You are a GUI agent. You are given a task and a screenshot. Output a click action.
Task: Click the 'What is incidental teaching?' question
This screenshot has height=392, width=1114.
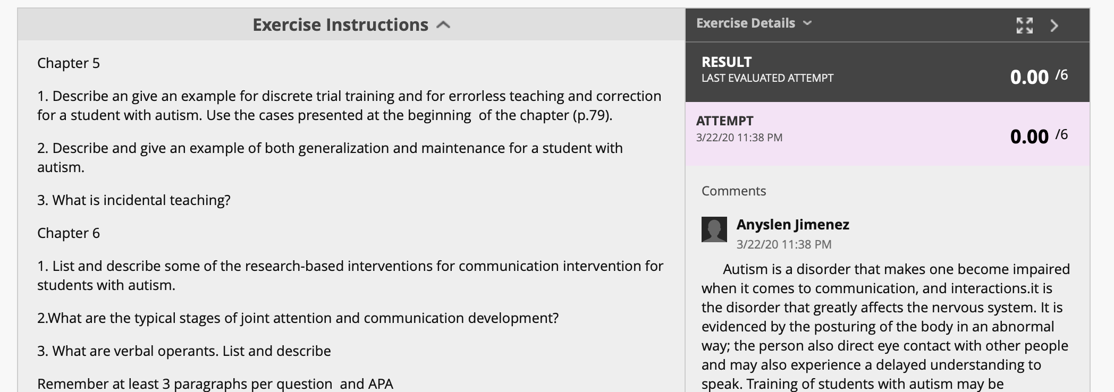click(x=134, y=200)
